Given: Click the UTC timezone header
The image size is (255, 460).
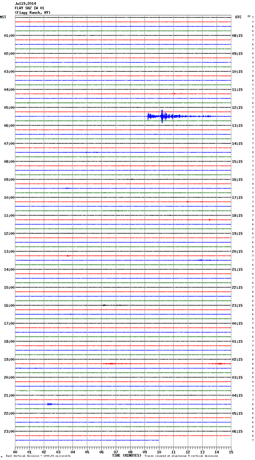Looking at the screenshot, I should coord(238,17).
